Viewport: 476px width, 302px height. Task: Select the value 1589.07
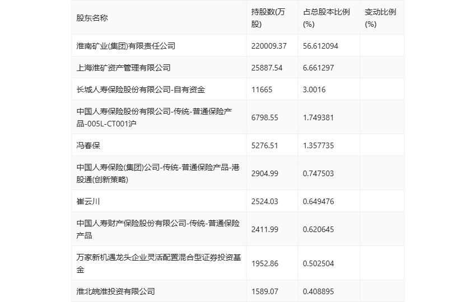point(265,291)
